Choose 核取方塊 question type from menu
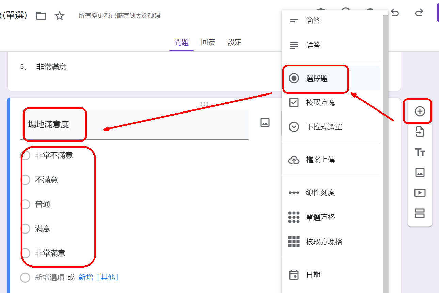This screenshot has height=293, width=439. click(x=320, y=102)
